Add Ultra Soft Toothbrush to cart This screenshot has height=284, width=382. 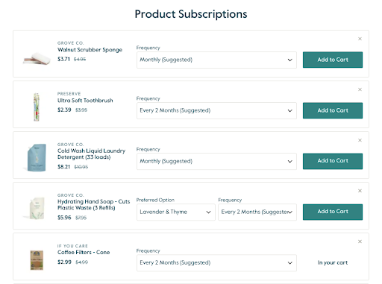333,110
